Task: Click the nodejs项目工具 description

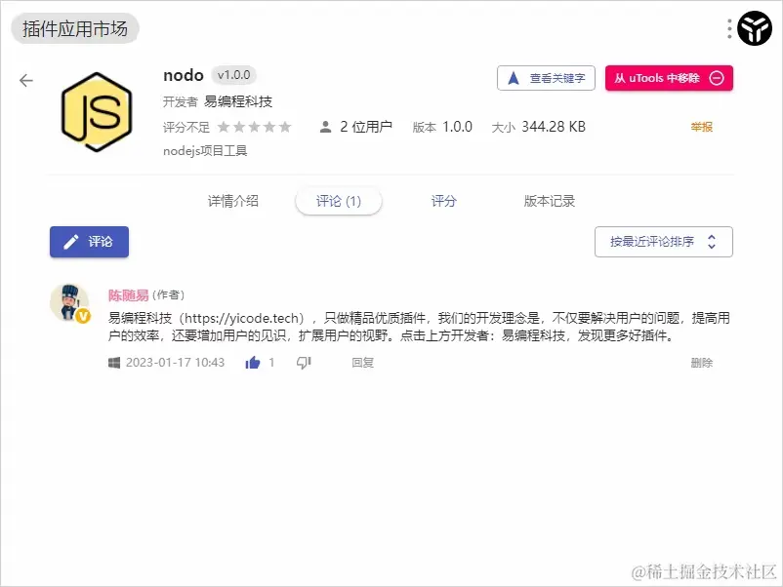Action: coord(205,150)
